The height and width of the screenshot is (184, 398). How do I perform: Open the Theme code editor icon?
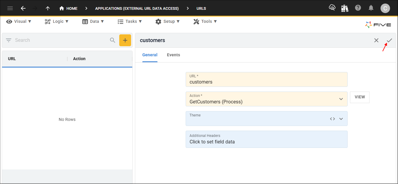tap(332, 119)
